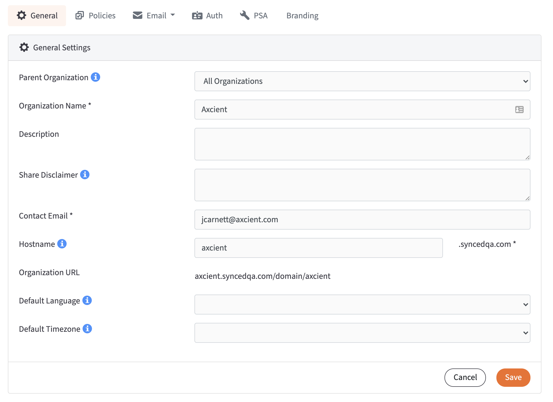Click the Hostname input field

point(318,248)
